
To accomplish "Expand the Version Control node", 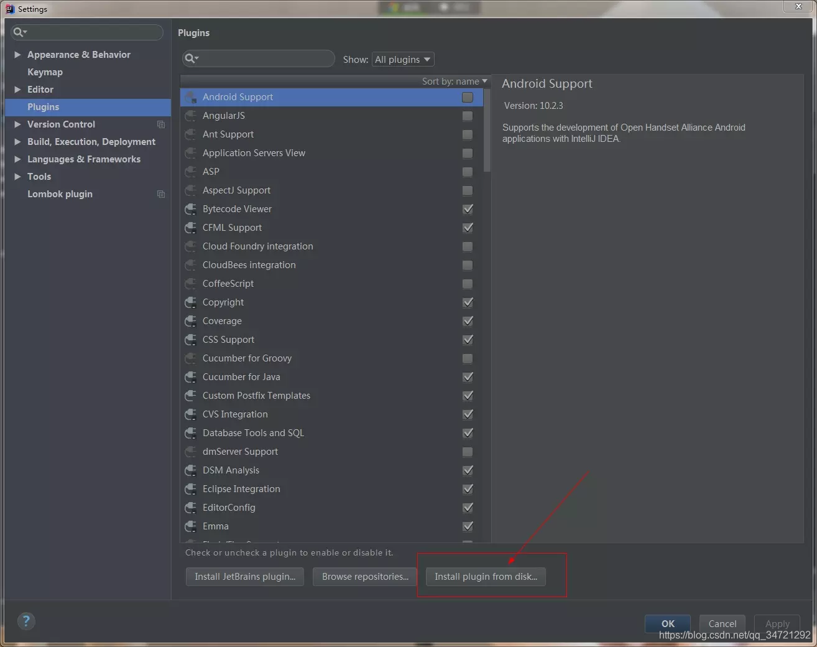I will (x=17, y=124).
